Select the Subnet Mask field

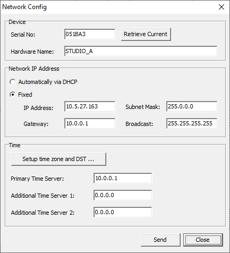pyautogui.click(x=192, y=106)
